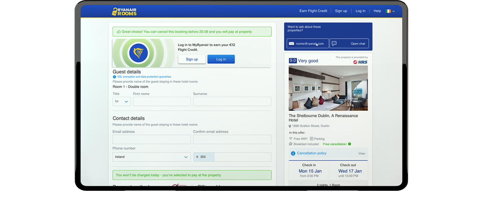Open Sign up in top navigation
The width and height of the screenshot is (482, 206).
coord(341,11)
